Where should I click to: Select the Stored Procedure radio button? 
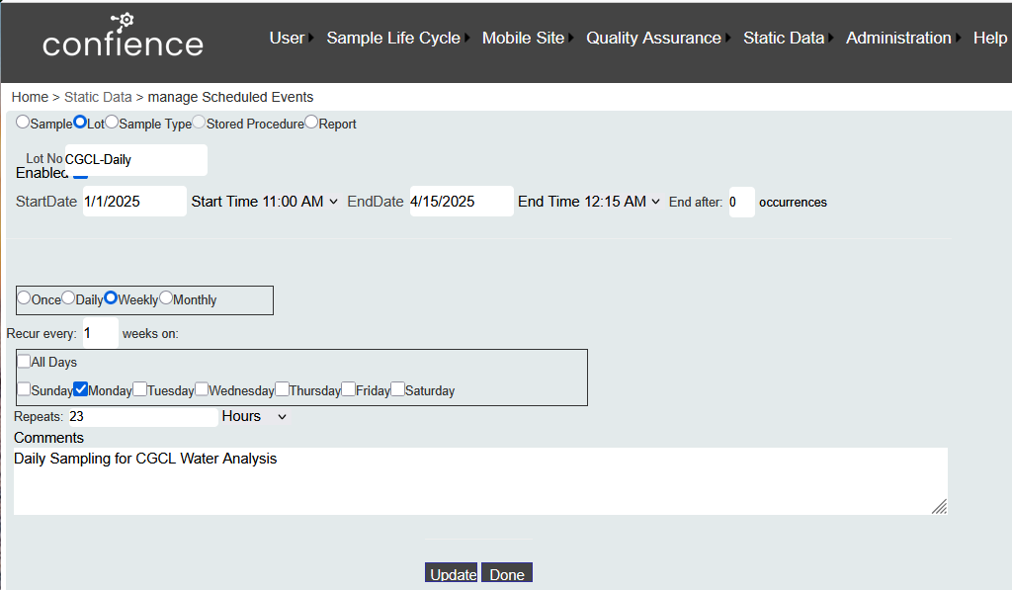(199, 122)
